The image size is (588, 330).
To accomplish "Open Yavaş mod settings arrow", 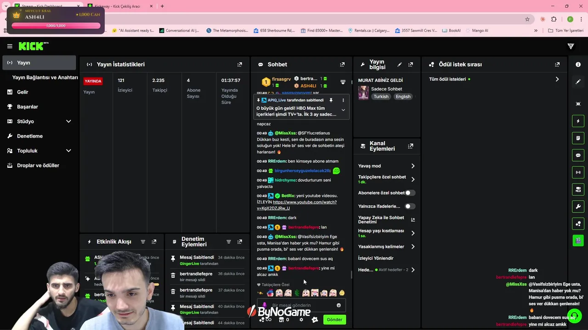I will pos(413,166).
